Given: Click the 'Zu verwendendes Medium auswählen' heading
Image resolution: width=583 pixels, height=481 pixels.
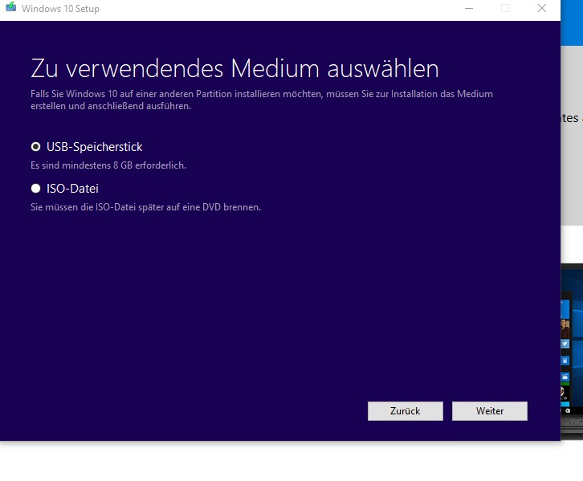Looking at the screenshot, I should click(234, 69).
